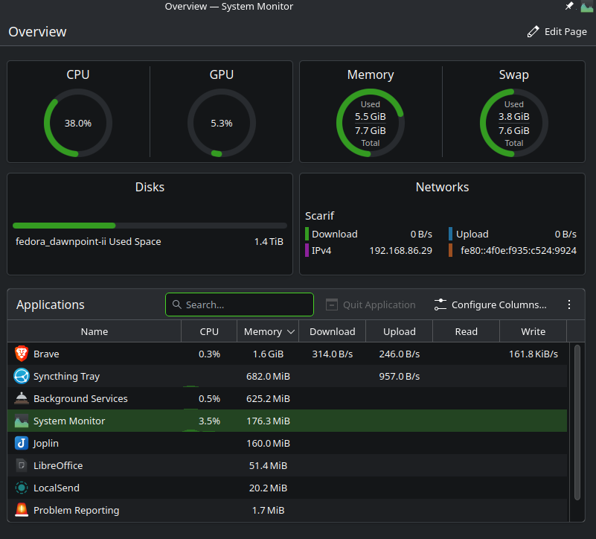Click the LocalSend app icon
This screenshot has height=539, width=596.
pos(22,488)
